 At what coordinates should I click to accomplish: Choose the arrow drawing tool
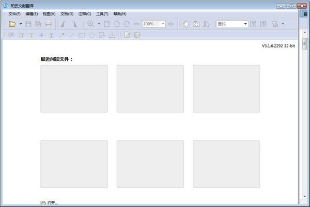pos(62,36)
